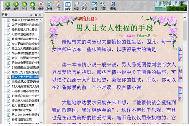The width and height of the screenshot is (189, 126).
Task: Open chapter 最让女人疯狂的性爱
Action: [x=25, y=49]
